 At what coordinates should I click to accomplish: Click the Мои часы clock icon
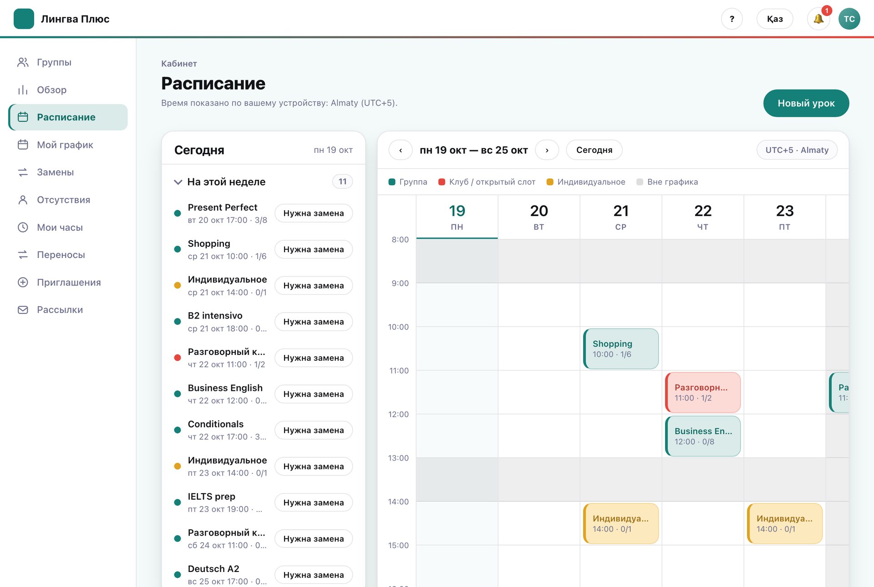tap(23, 227)
